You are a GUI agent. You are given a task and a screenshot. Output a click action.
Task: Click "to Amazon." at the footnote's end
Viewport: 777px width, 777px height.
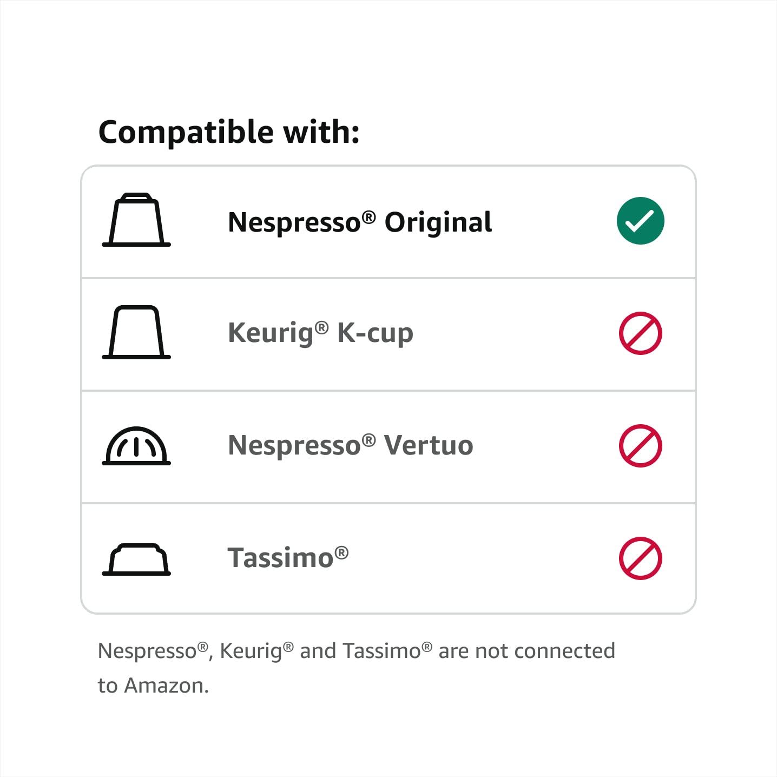(x=153, y=686)
